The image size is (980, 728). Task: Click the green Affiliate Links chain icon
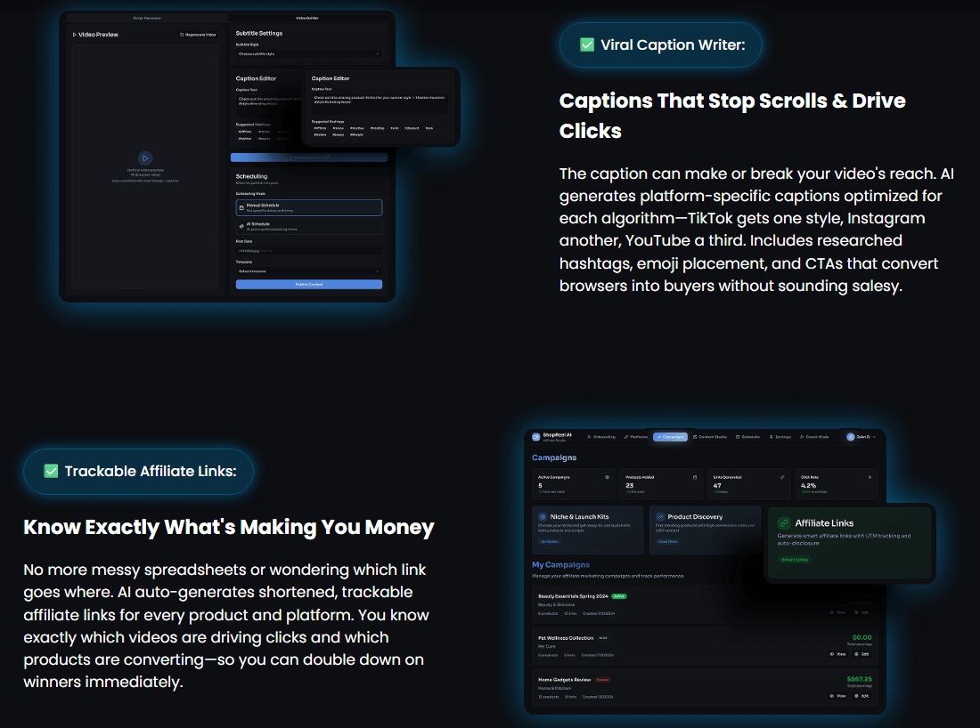[x=784, y=523]
